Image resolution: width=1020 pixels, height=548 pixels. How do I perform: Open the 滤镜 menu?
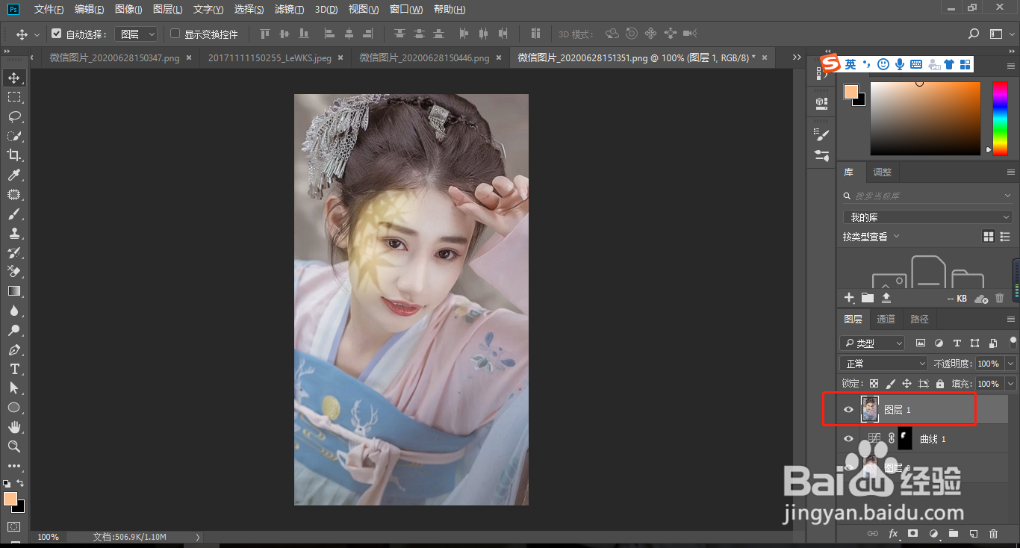click(x=289, y=10)
